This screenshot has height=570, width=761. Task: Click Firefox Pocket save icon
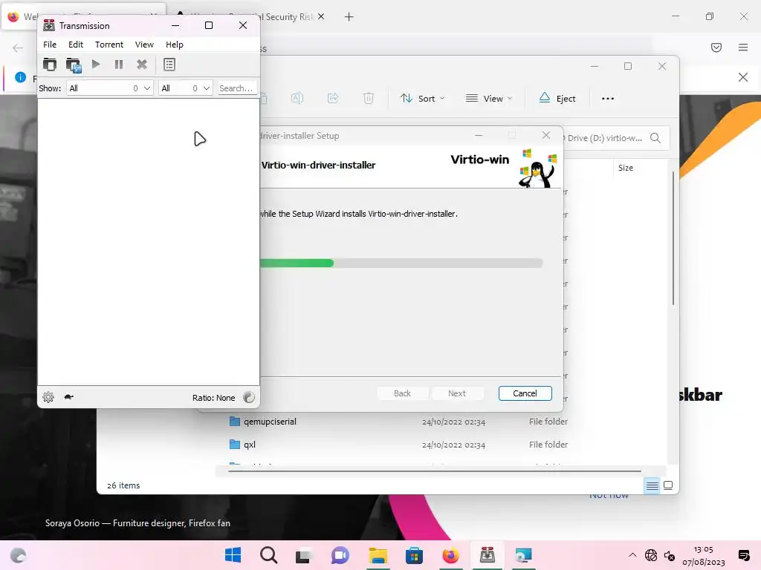point(716,47)
